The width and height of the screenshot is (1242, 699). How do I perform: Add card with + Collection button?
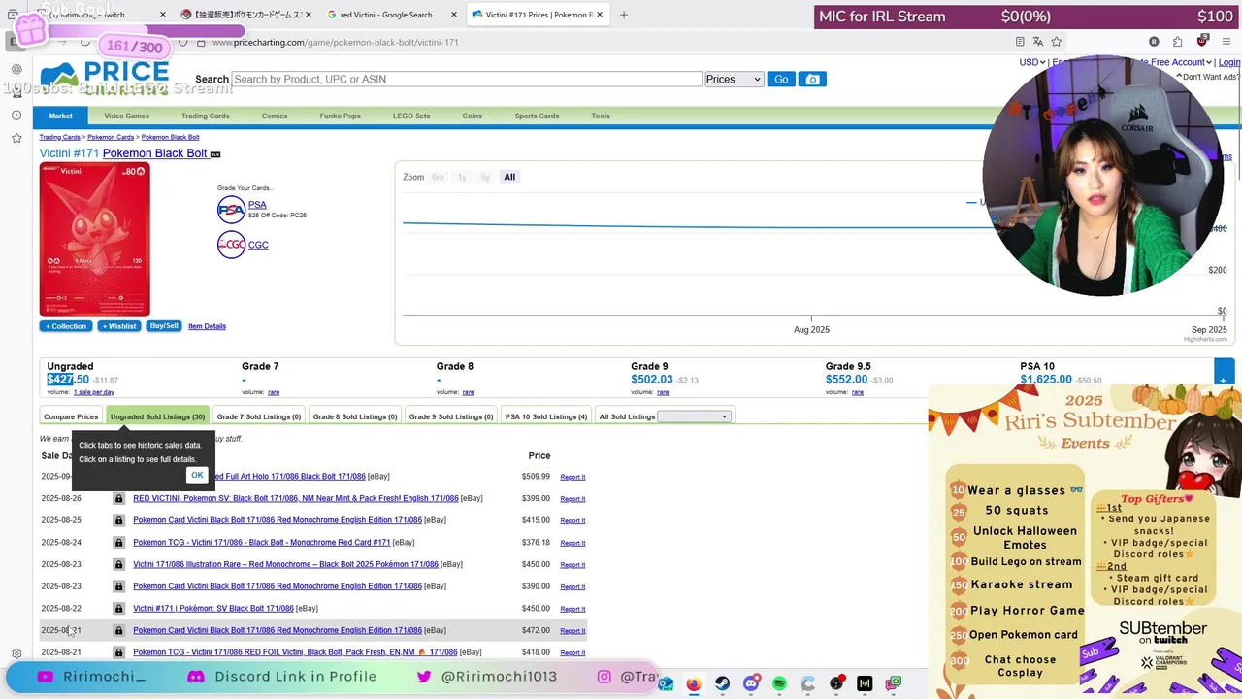[67, 326]
